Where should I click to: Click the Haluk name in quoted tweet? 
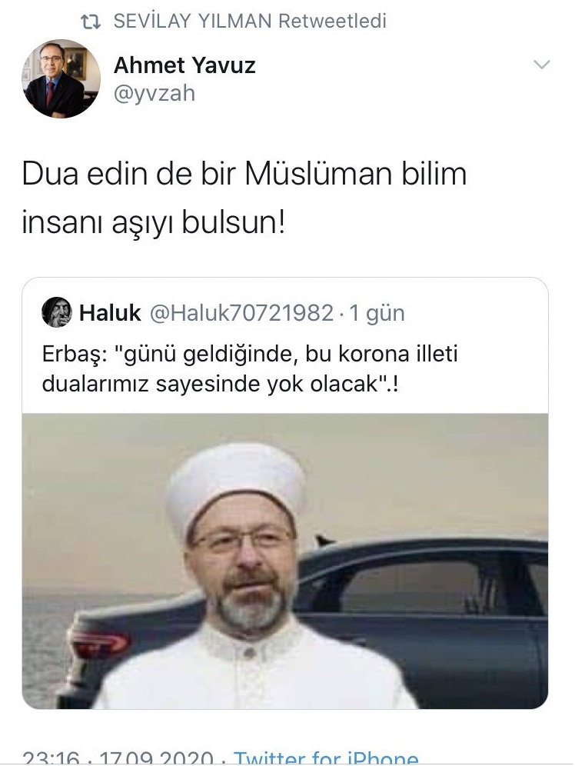[x=110, y=313]
